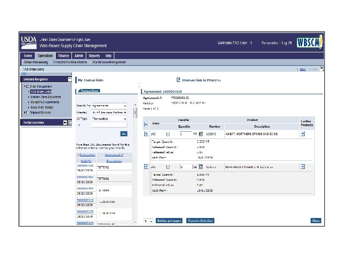Open the Search For dropdown
The height and width of the screenshot is (257, 343).
pyautogui.click(x=125, y=106)
